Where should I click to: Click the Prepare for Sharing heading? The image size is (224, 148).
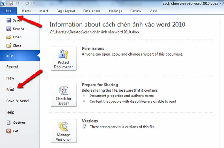coord(100,85)
